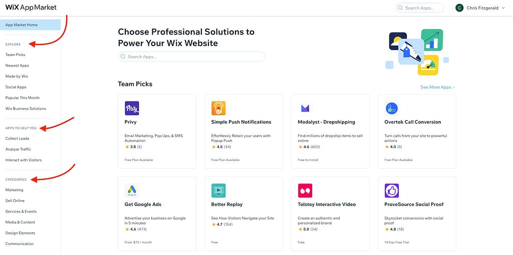Select the Modalyst Dropshipping app icon
The width and height of the screenshot is (513, 255).
(x=305, y=108)
